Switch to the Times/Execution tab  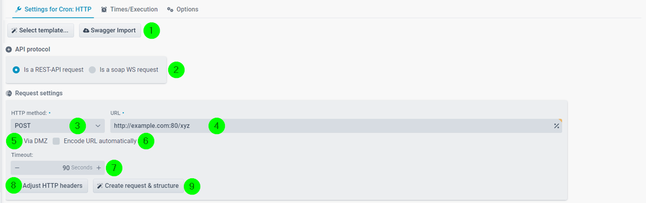coord(130,9)
